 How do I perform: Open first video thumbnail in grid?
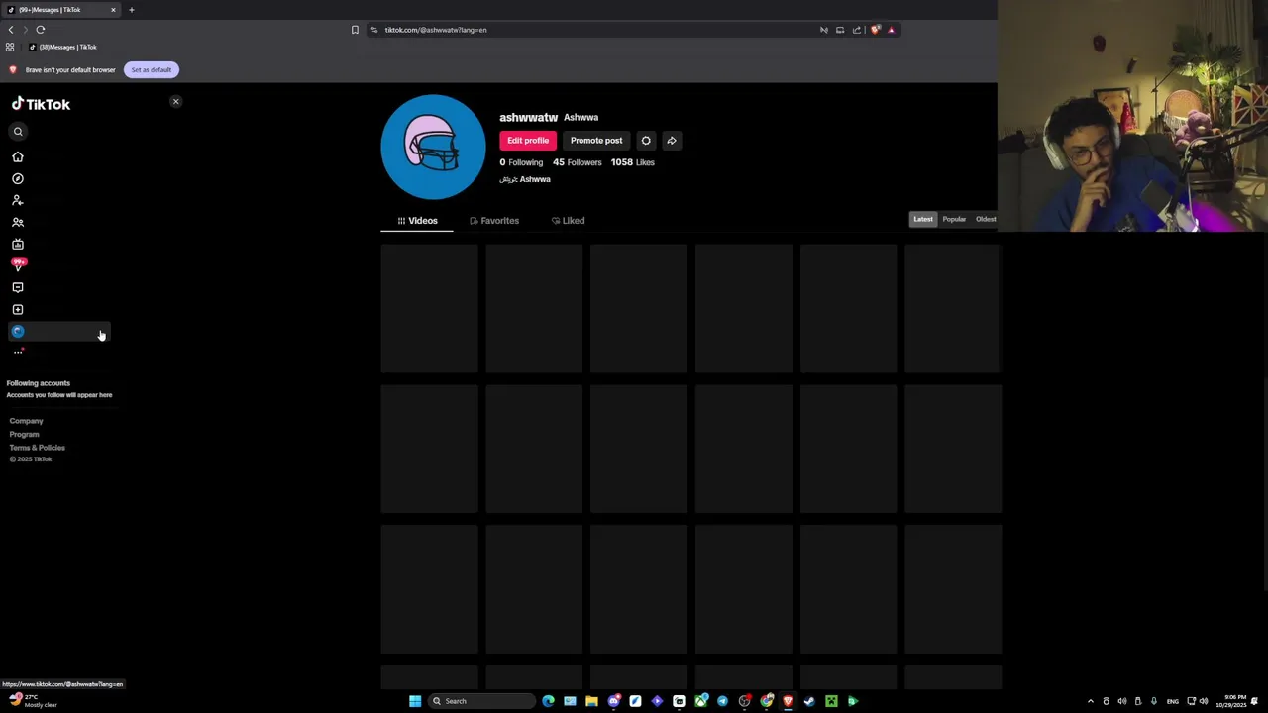click(x=430, y=309)
